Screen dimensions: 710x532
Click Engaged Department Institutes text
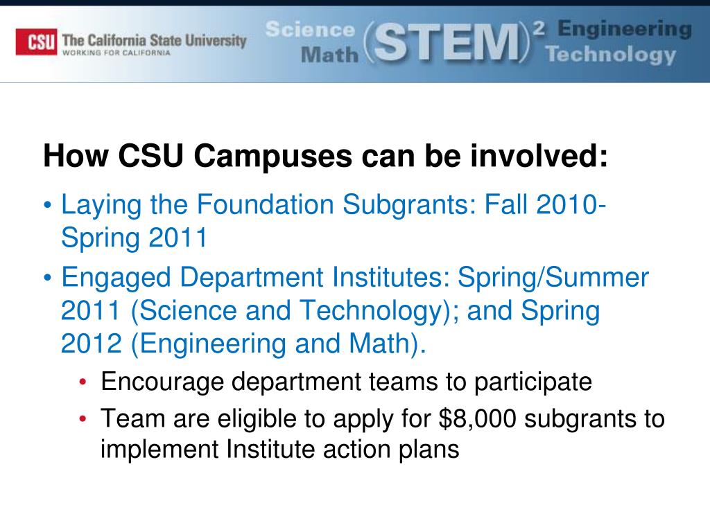[x=256, y=277]
